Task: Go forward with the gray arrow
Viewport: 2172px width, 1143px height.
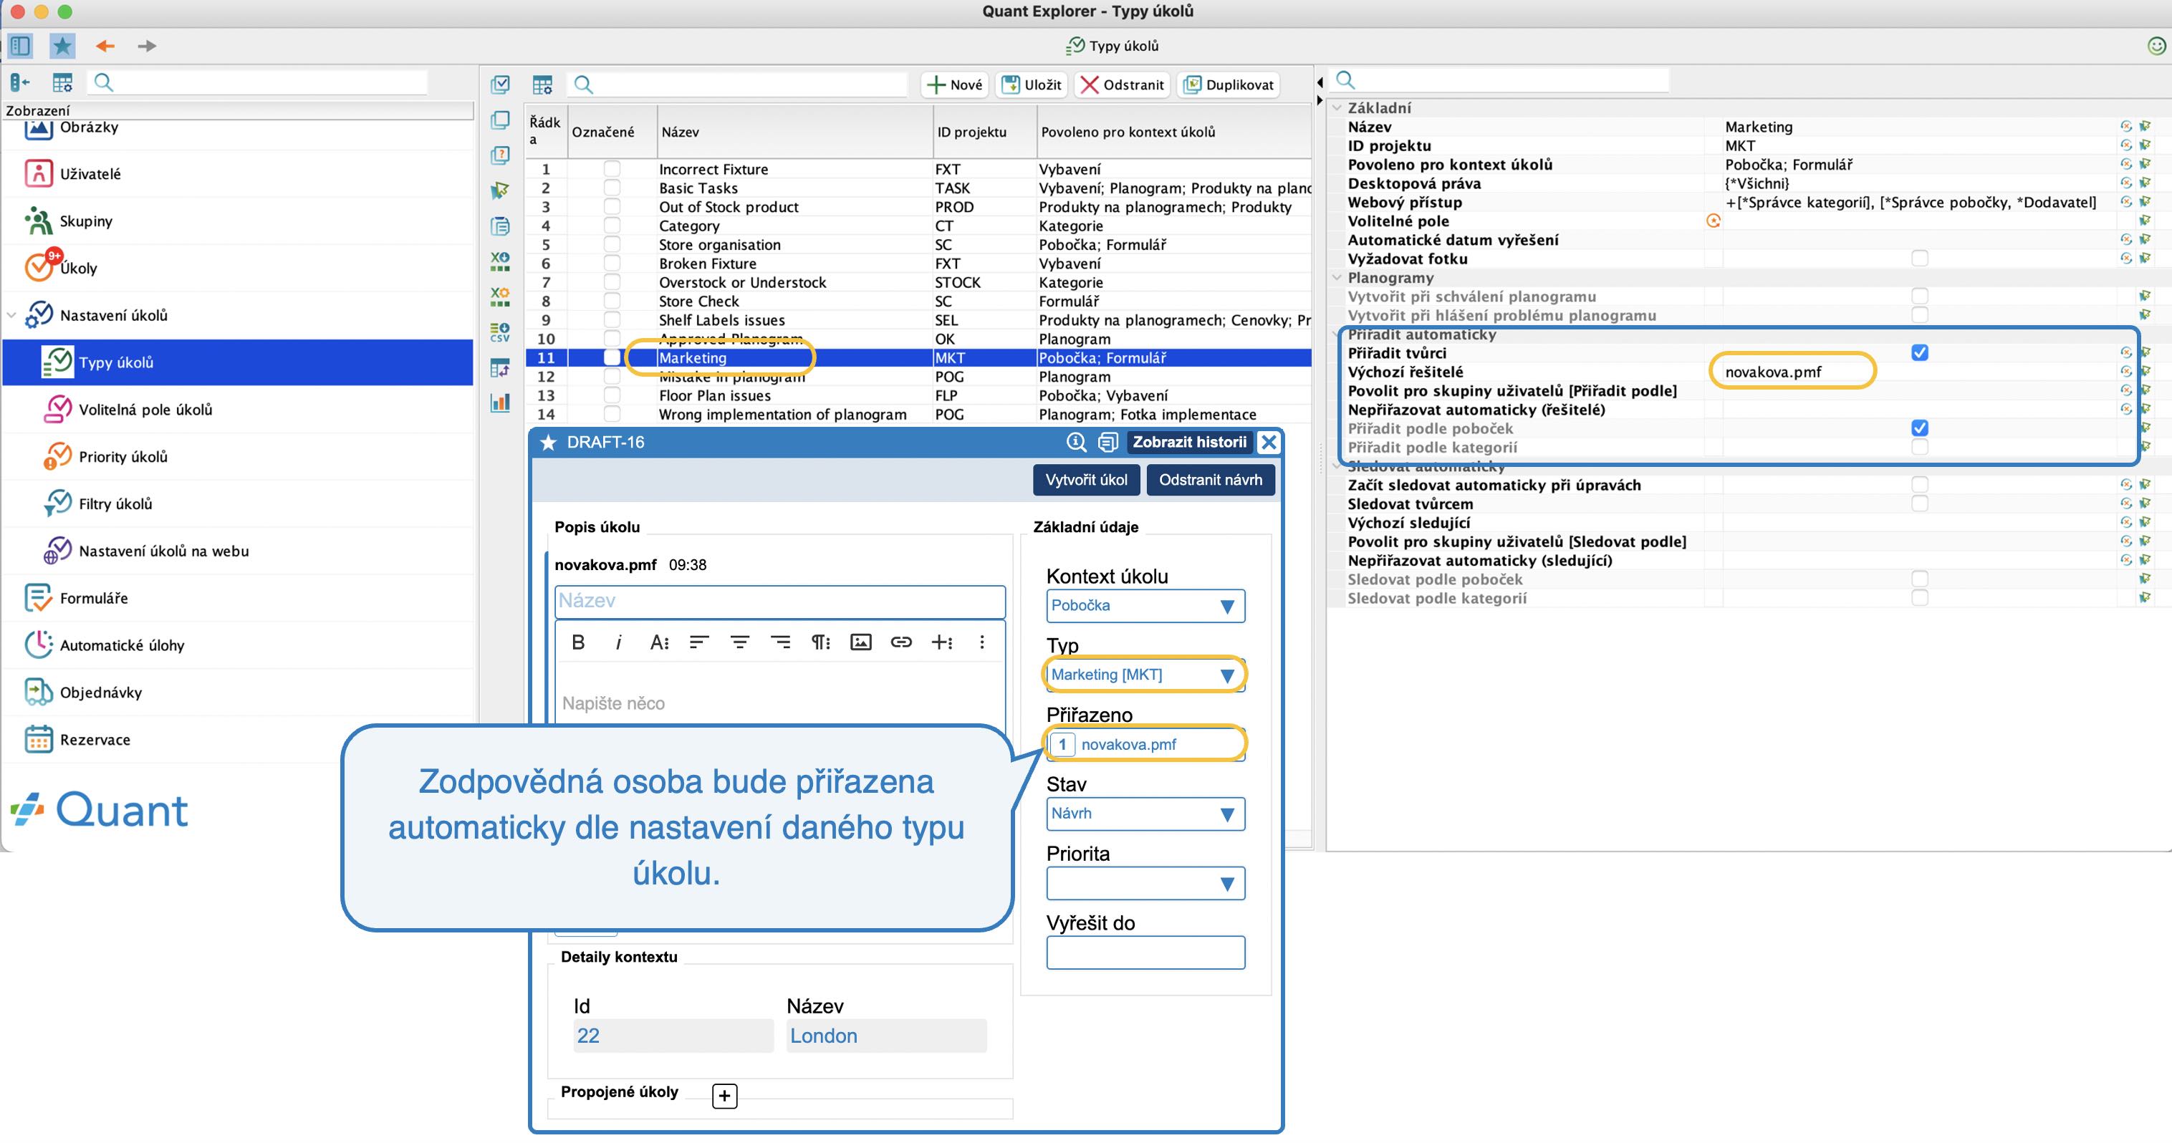Action: pos(147,46)
